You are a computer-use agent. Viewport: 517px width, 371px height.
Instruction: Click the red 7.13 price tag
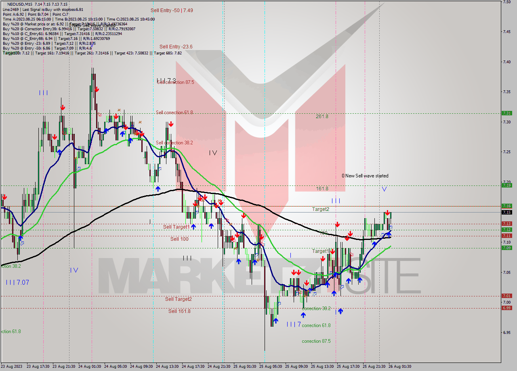tap(506, 224)
